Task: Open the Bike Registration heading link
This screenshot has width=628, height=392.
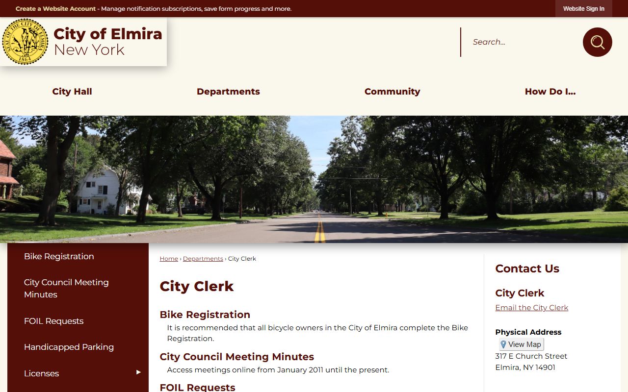Action: [x=205, y=315]
